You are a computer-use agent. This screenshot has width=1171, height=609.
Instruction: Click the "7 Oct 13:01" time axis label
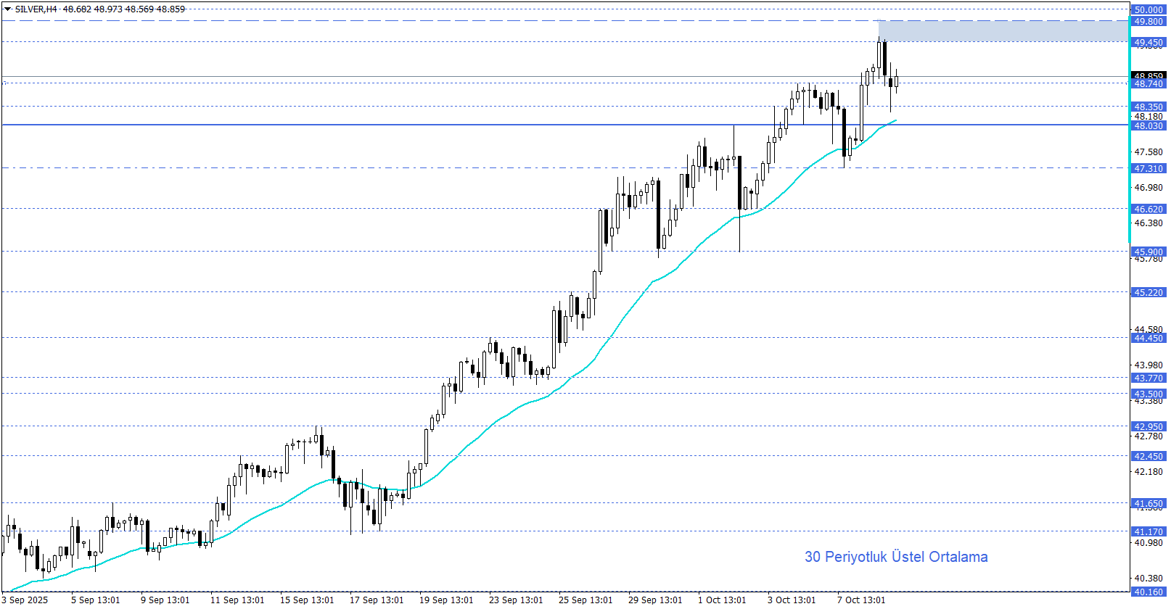[860, 600]
